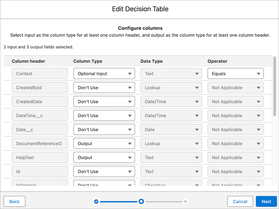
Task: Change Output type for DocumentReferenceO row
Action: (x=104, y=144)
